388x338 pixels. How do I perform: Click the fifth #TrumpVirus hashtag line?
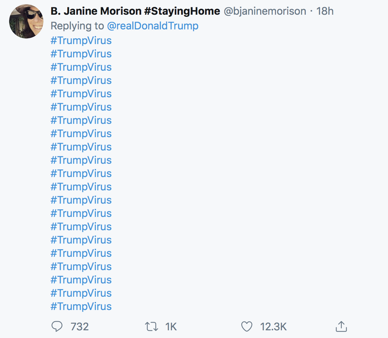(x=81, y=94)
